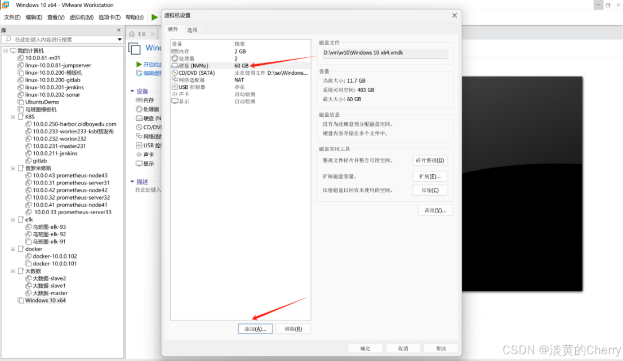Click the 添加(A)... button

[255, 329]
